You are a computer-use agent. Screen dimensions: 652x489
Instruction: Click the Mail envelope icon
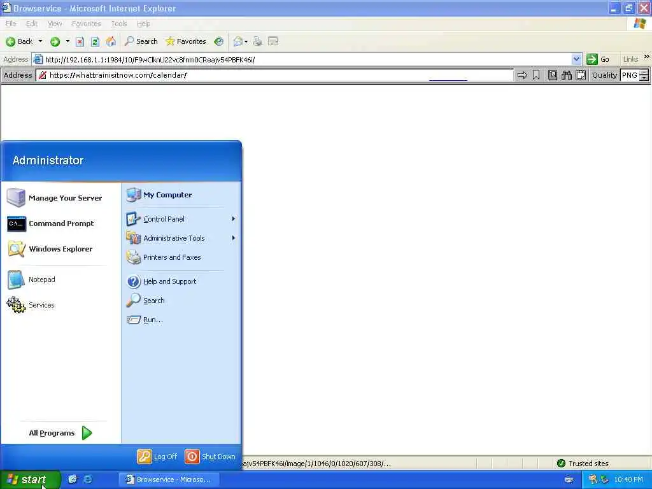point(238,41)
